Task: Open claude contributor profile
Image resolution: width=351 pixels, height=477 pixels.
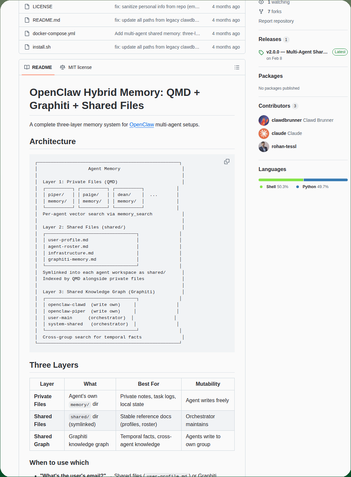Action: [287, 134]
